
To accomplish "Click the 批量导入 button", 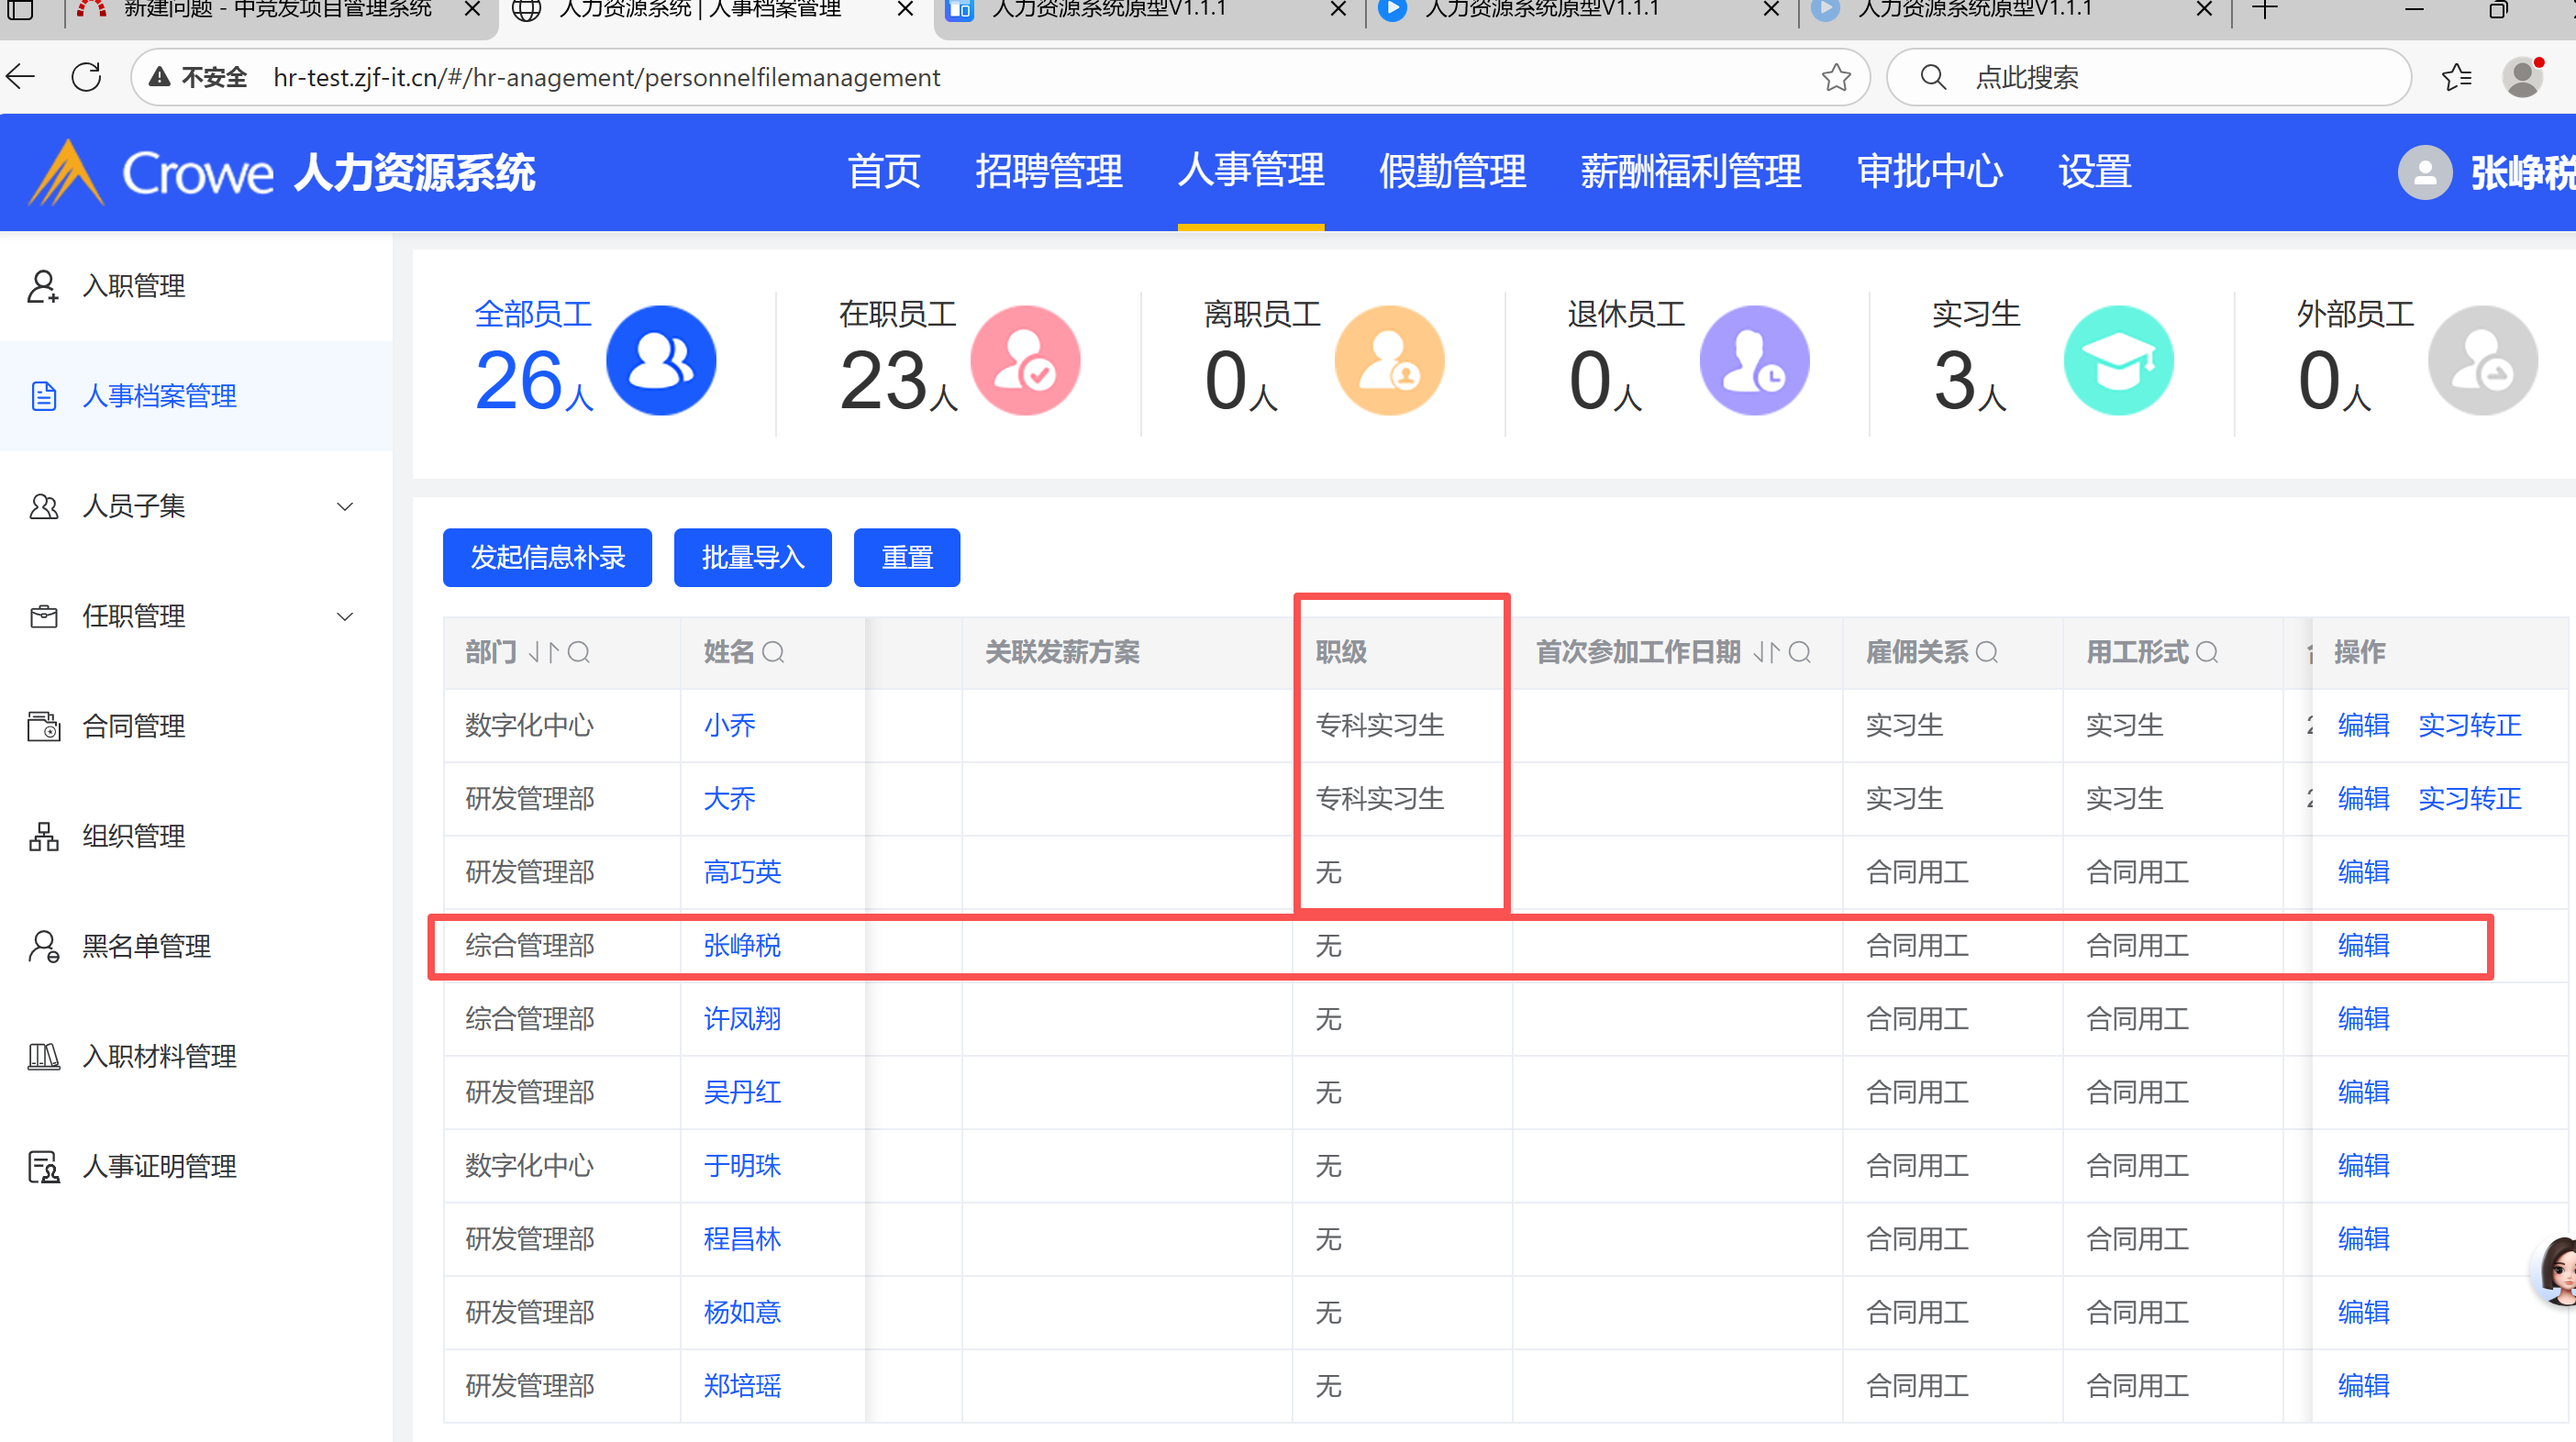I will coord(752,557).
